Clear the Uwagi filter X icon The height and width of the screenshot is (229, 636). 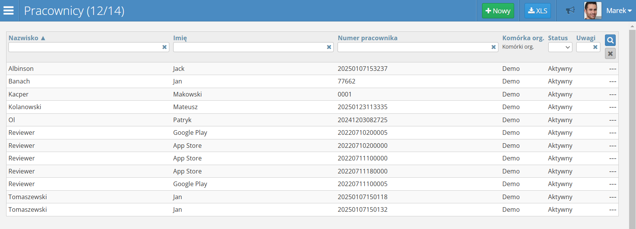(x=595, y=47)
